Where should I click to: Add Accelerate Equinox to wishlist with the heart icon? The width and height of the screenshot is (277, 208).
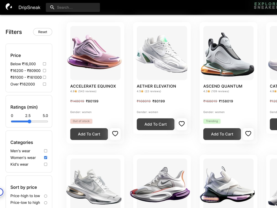click(x=115, y=134)
